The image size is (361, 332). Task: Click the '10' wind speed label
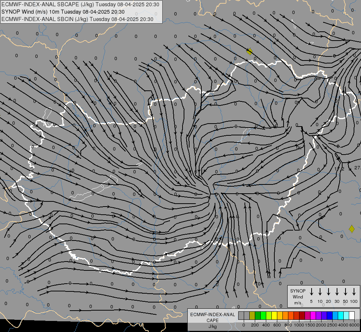click(x=320, y=301)
